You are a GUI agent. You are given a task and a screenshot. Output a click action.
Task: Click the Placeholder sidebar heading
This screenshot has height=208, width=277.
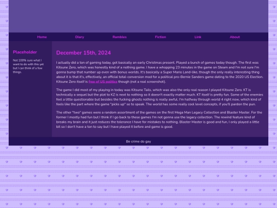click(x=25, y=52)
